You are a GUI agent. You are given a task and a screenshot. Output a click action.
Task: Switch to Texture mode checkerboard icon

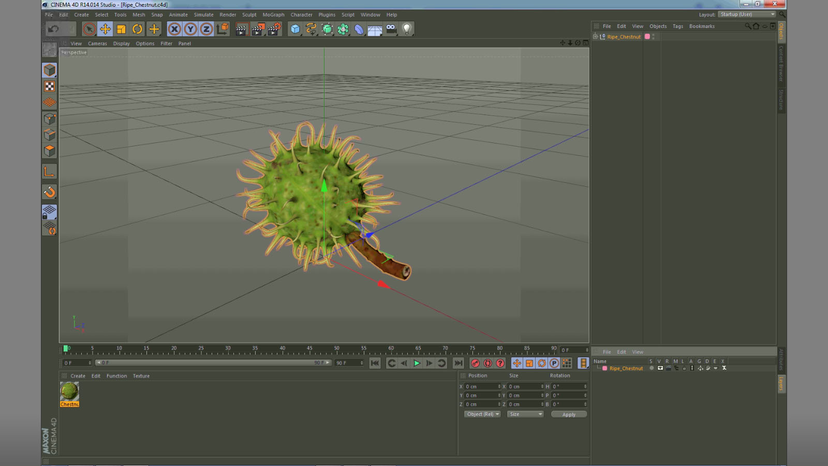click(x=50, y=86)
